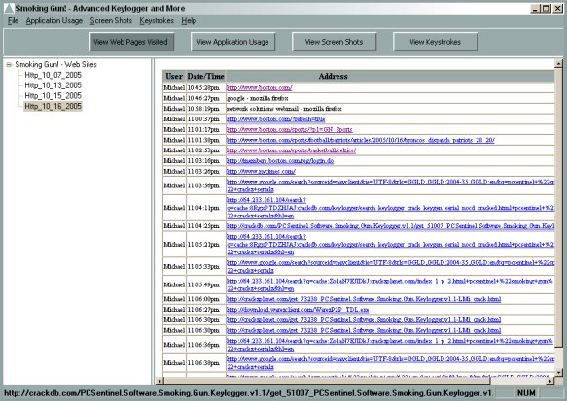Open the Help menu
567x401 pixels.
(x=189, y=21)
